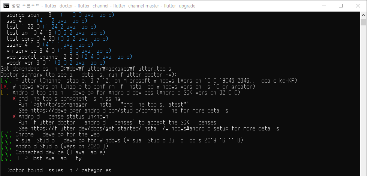Click 'webdriver 3.0.1' package line
This screenshot has width=367, height=176.
pyautogui.click(x=56, y=62)
